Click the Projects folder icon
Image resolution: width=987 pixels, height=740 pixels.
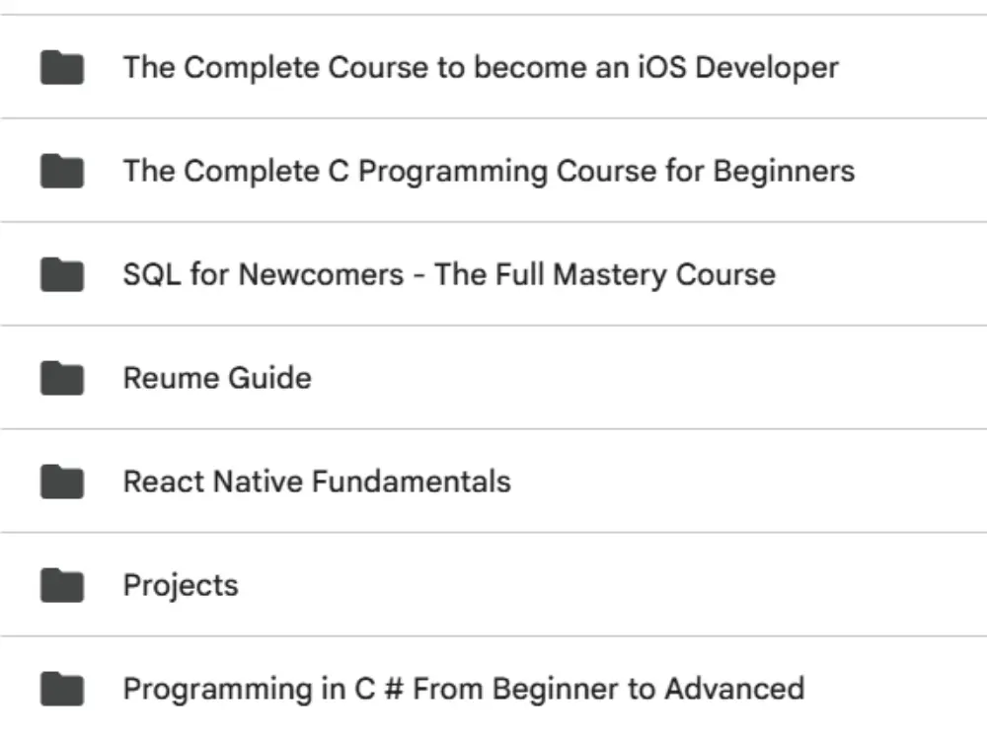click(61, 585)
